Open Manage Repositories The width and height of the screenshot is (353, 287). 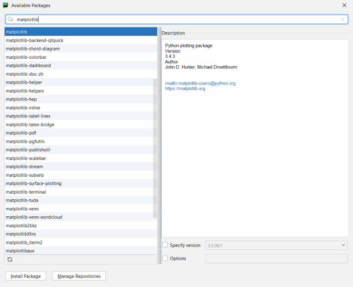[79, 276]
